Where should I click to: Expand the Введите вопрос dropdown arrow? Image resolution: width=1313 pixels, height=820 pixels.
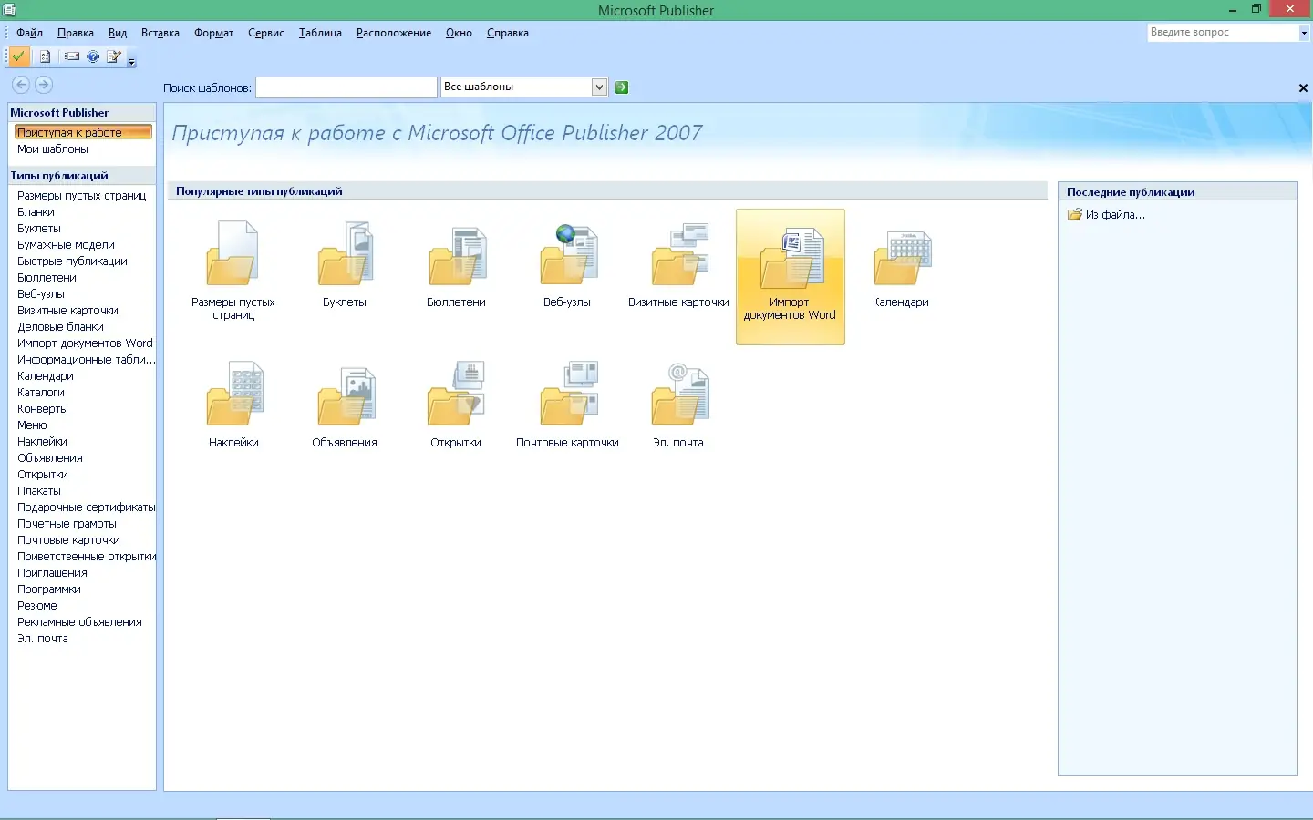pyautogui.click(x=1304, y=33)
